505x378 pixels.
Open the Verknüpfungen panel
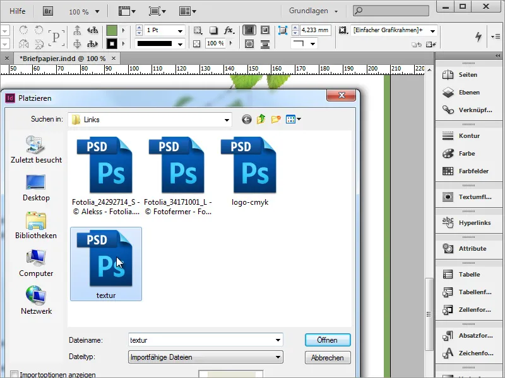point(468,110)
